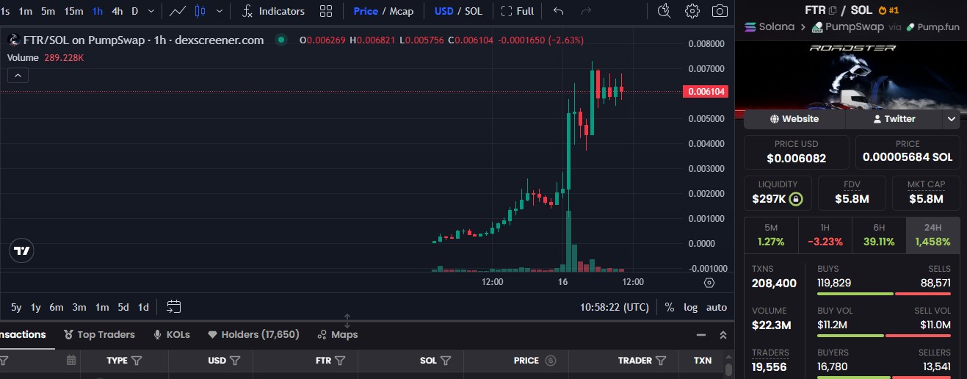Open the token Website link
Screen dimensions: 967x379
coord(794,118)
